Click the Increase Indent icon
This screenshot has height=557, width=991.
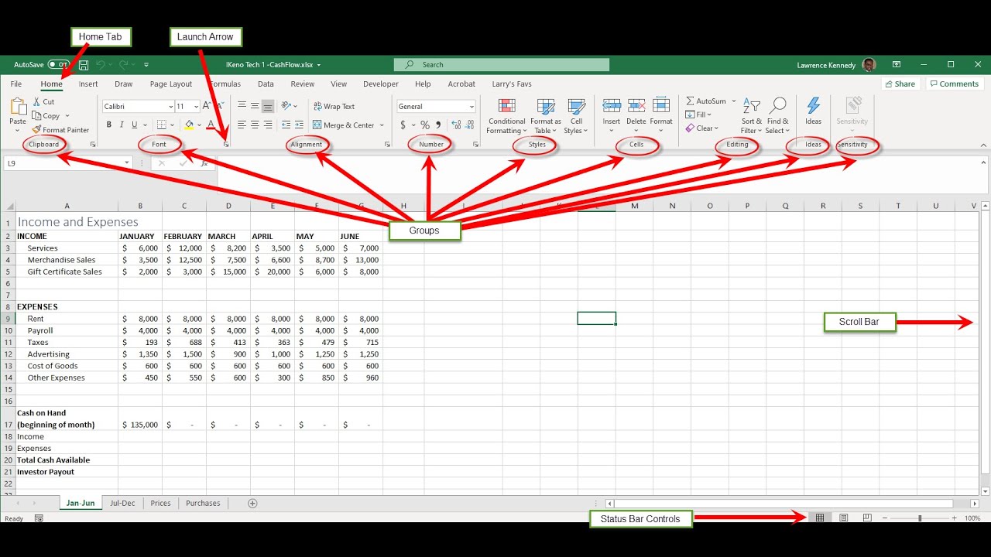(x=299, y=125)
